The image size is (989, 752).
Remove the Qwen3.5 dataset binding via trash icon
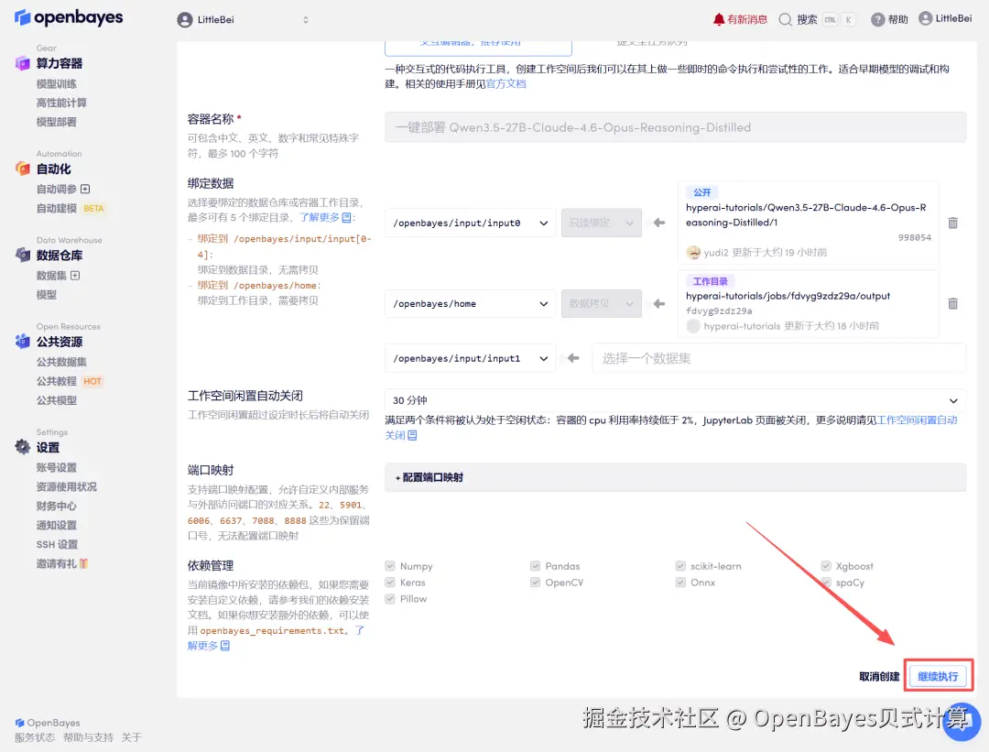pyautogui.click(x=951, y=223)
